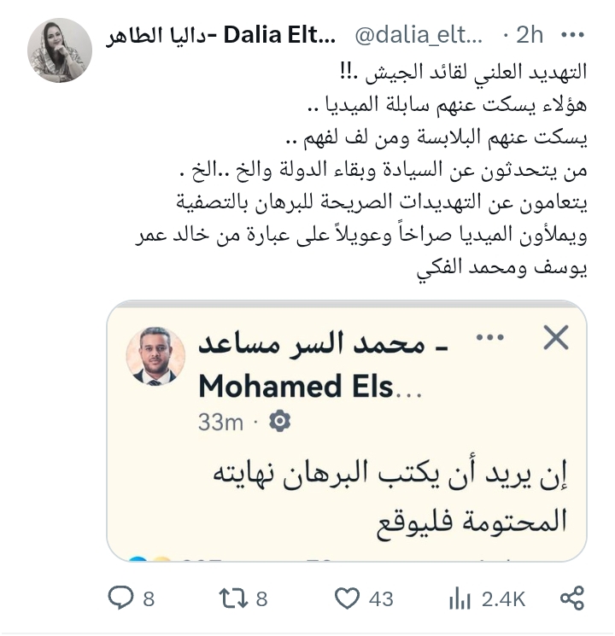The height and width of the screenshot is (636, 615).
Task: Click the @dalia_elt... handle
Action: click(419, 36)
